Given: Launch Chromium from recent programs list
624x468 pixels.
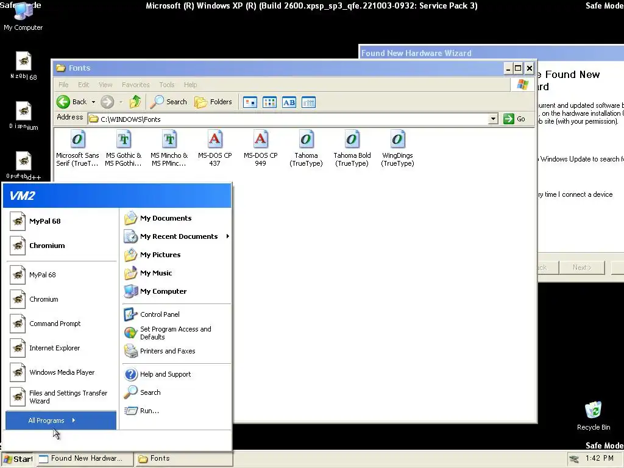Looking at the screenshot, I should tap(62, 299).
